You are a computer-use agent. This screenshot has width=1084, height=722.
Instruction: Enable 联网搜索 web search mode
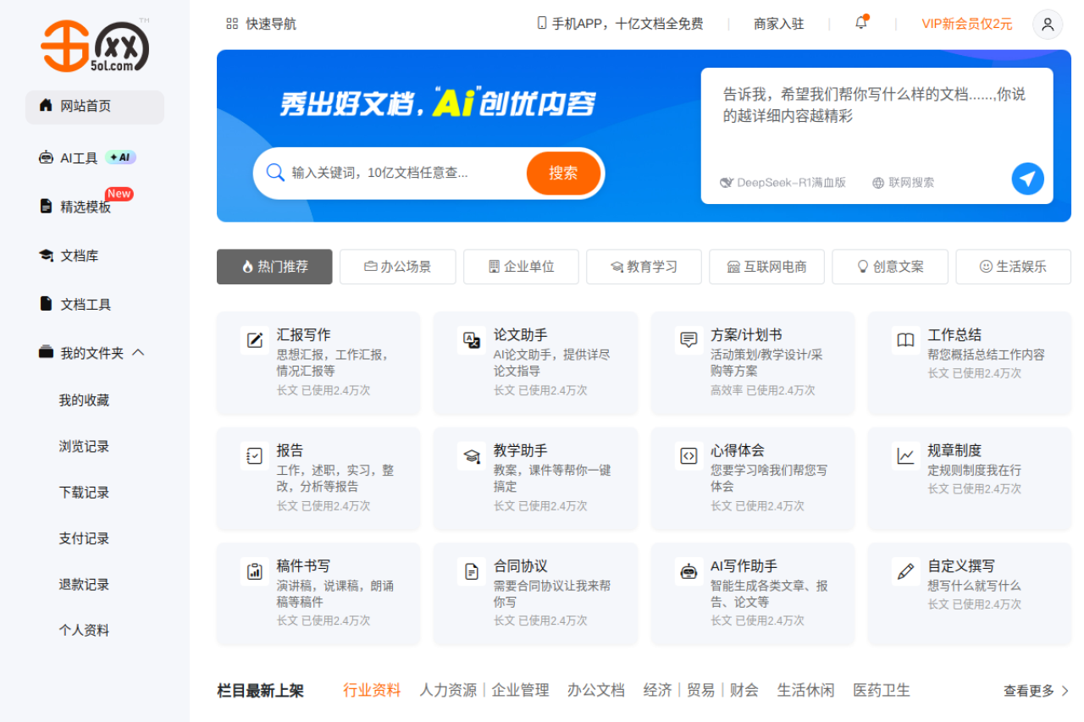click(x=903, y=181)
